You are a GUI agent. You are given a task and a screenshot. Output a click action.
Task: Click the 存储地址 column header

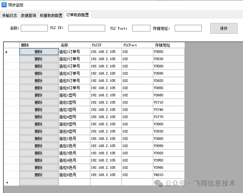click(169, 45)
